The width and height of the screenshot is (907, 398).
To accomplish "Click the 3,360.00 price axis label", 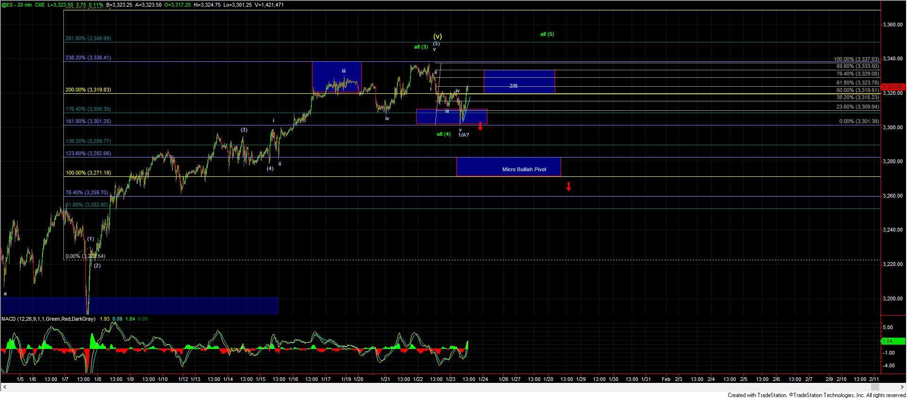I will click(x=894, y=25).
